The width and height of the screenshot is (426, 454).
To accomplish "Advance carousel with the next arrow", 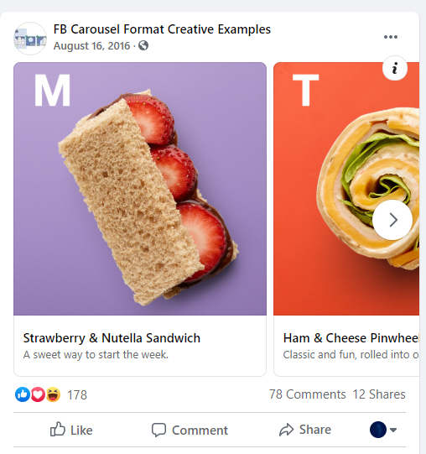I will pyautogui.click(x=392, y=220).
